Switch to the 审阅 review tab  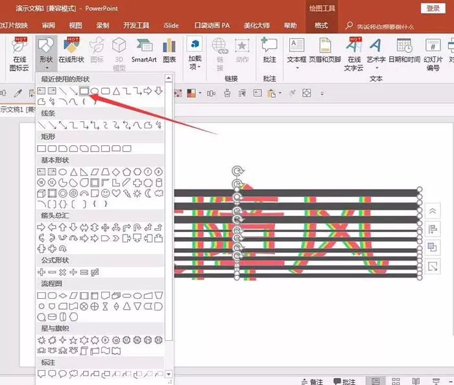click(x=49, y=25)
